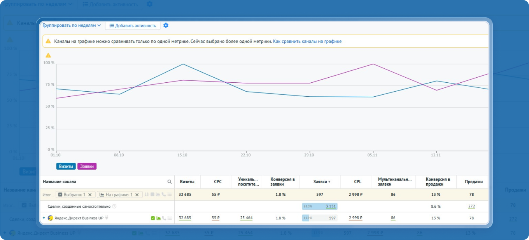Expand the Яндекс.Директ Business UP row
529x240 pixels.
[44, 218]
